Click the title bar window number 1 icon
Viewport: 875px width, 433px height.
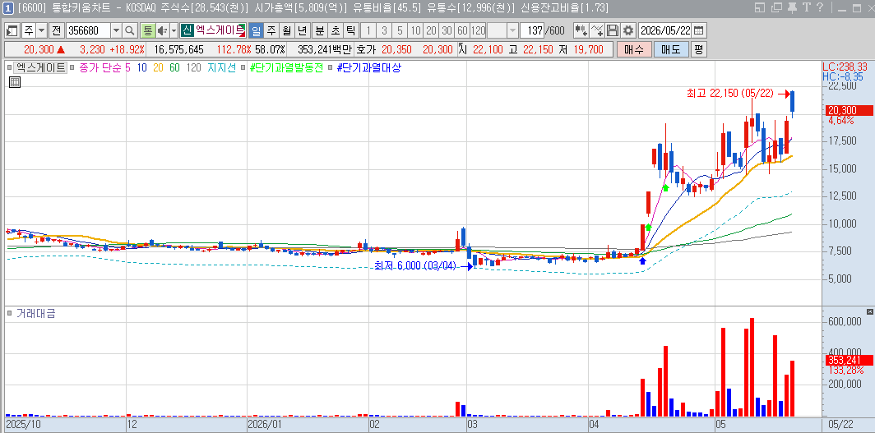(8, 7)
